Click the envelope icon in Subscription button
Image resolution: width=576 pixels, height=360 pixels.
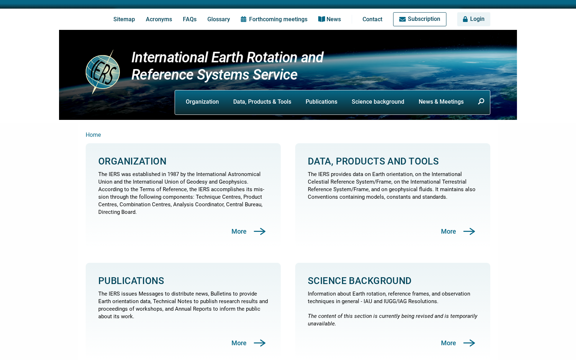pos(402,19)
